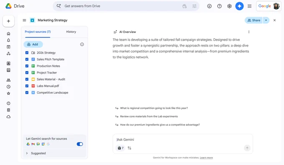Close the Marketing Strategy project panel
284x165 pixels.
tap(274, 20)
